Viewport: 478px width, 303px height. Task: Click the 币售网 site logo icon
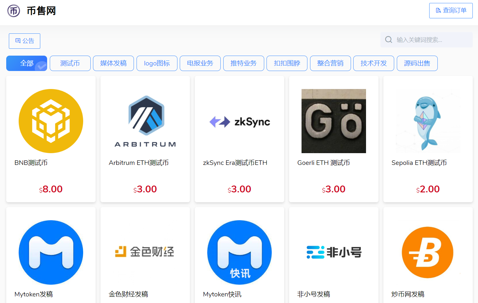14,11
